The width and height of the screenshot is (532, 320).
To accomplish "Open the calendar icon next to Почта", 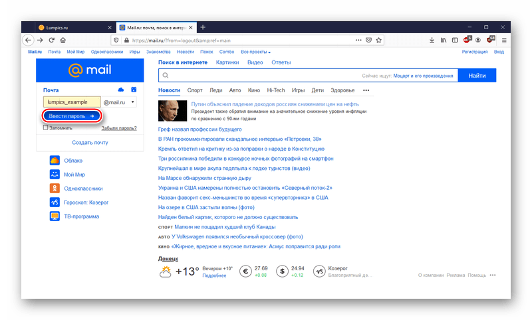I will pos(134,90).
